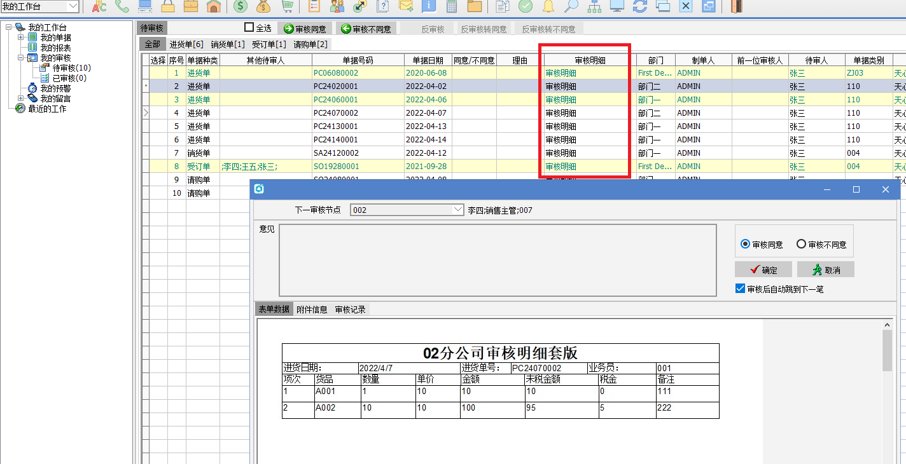Click the shopping cart toolbar icon
The image size is (906, 464).
click(x=287, y=7)
